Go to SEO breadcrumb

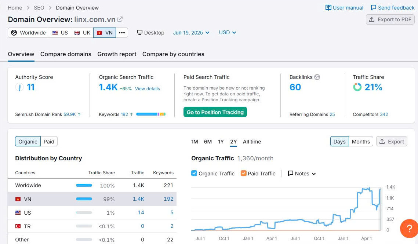39,8
